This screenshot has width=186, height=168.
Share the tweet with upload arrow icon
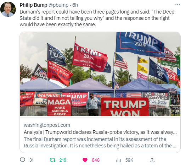point(152,160)
